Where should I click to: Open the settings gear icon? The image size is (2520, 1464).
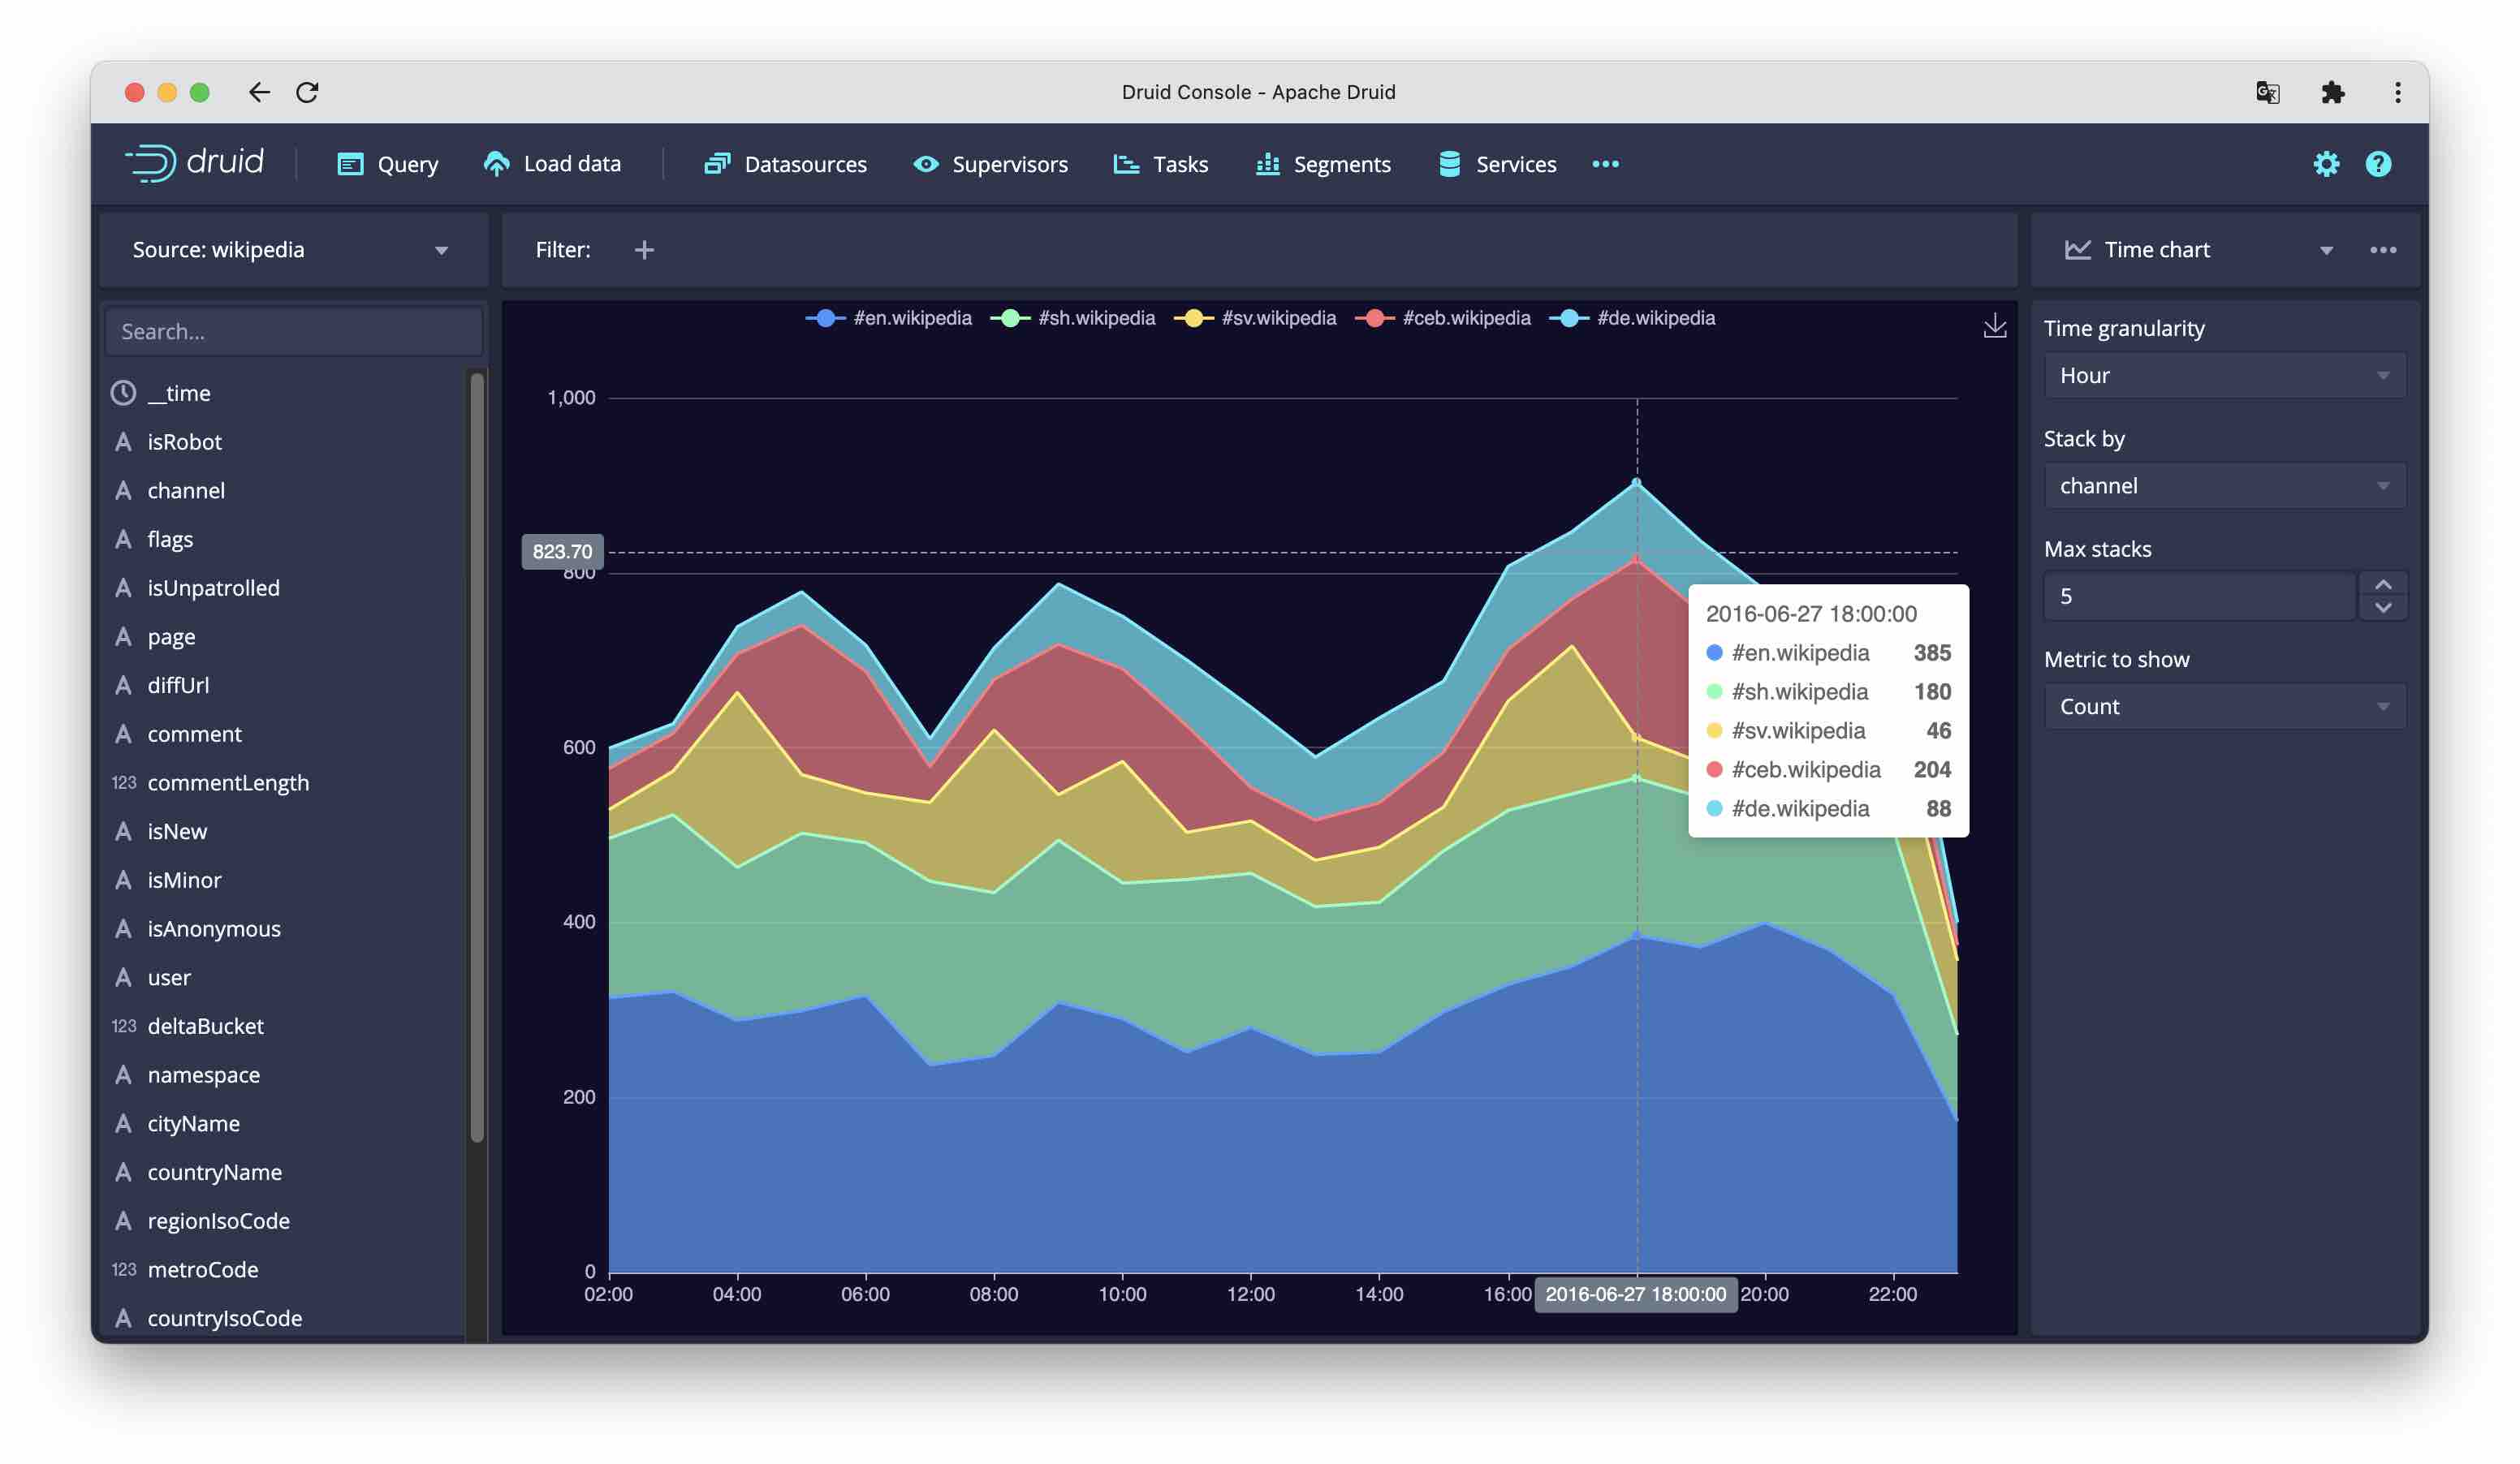[x=2328, y=163]
